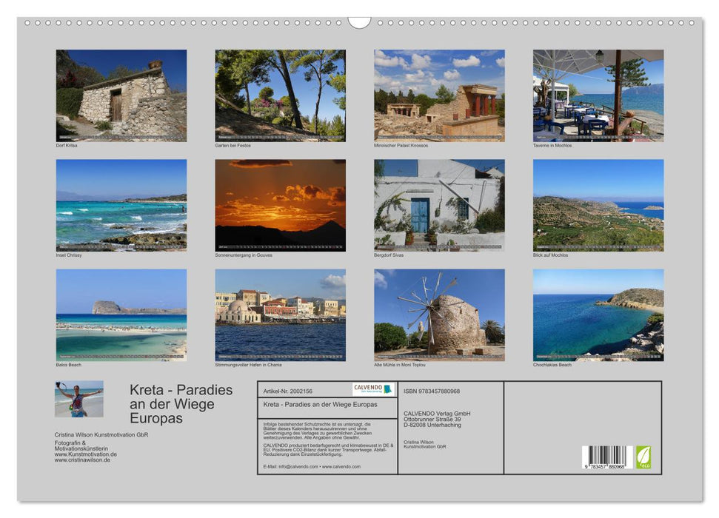Click the green eco leaf certification icon

pyautogui.click(x=645, y=457)
